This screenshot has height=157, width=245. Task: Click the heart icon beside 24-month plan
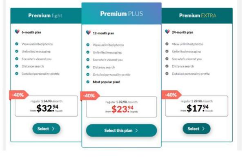tap(167, 32)
